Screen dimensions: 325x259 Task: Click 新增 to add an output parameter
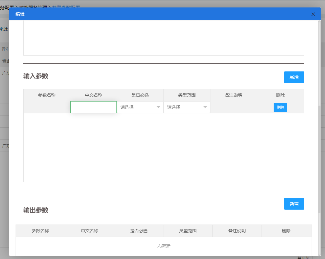[294, 204]
